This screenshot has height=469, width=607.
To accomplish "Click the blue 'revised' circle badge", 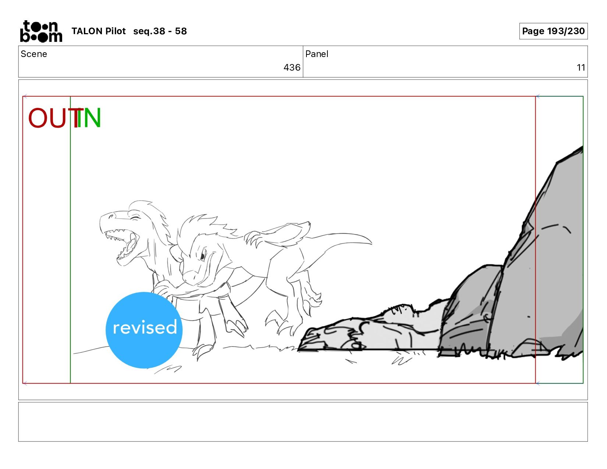I will pyautogui.click(x=144, y=330).
